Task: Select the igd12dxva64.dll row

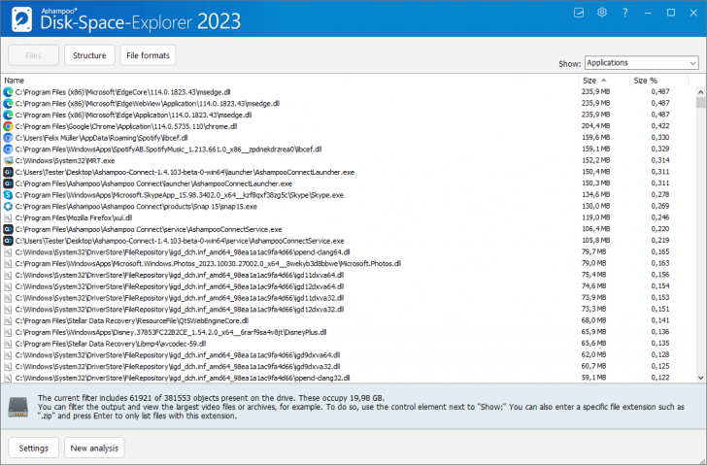Action: pos(348,286)
